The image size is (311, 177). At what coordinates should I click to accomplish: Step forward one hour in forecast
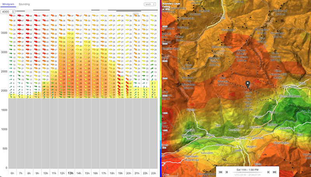(268, 172)
